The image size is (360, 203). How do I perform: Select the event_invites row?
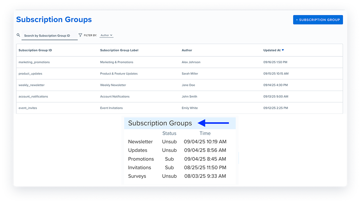click(28, 108)
